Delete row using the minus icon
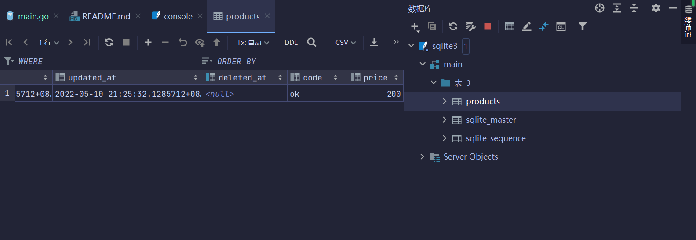696x240 pixels. click(x=165, y=42)
